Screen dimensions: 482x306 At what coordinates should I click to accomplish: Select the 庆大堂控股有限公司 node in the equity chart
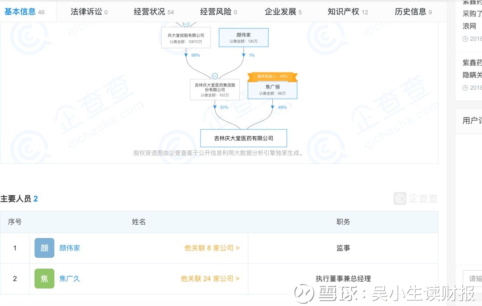pos(186,38)
